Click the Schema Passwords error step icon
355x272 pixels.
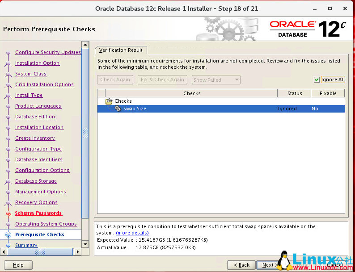[x=8, y=213]
